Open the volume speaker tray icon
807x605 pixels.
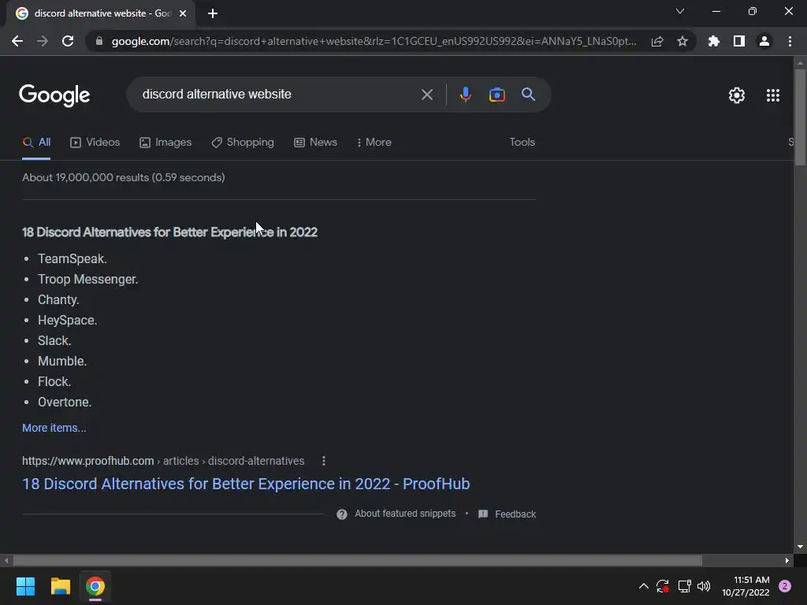pos(704,586)
